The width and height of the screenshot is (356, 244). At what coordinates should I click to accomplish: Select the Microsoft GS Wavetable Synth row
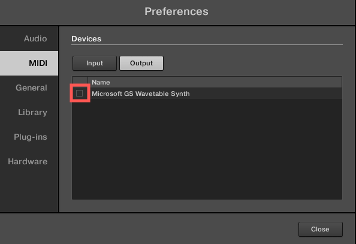207,94
